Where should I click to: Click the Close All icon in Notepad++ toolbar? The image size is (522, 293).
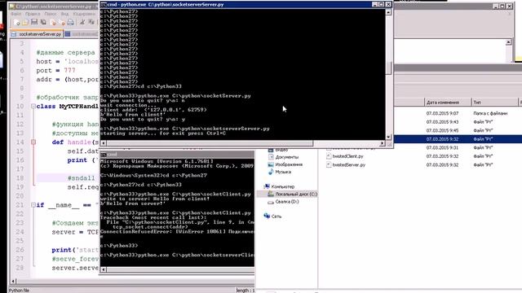tap(62, 23)
